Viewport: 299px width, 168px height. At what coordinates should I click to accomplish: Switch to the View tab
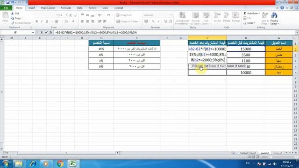[x=105, y=8]
